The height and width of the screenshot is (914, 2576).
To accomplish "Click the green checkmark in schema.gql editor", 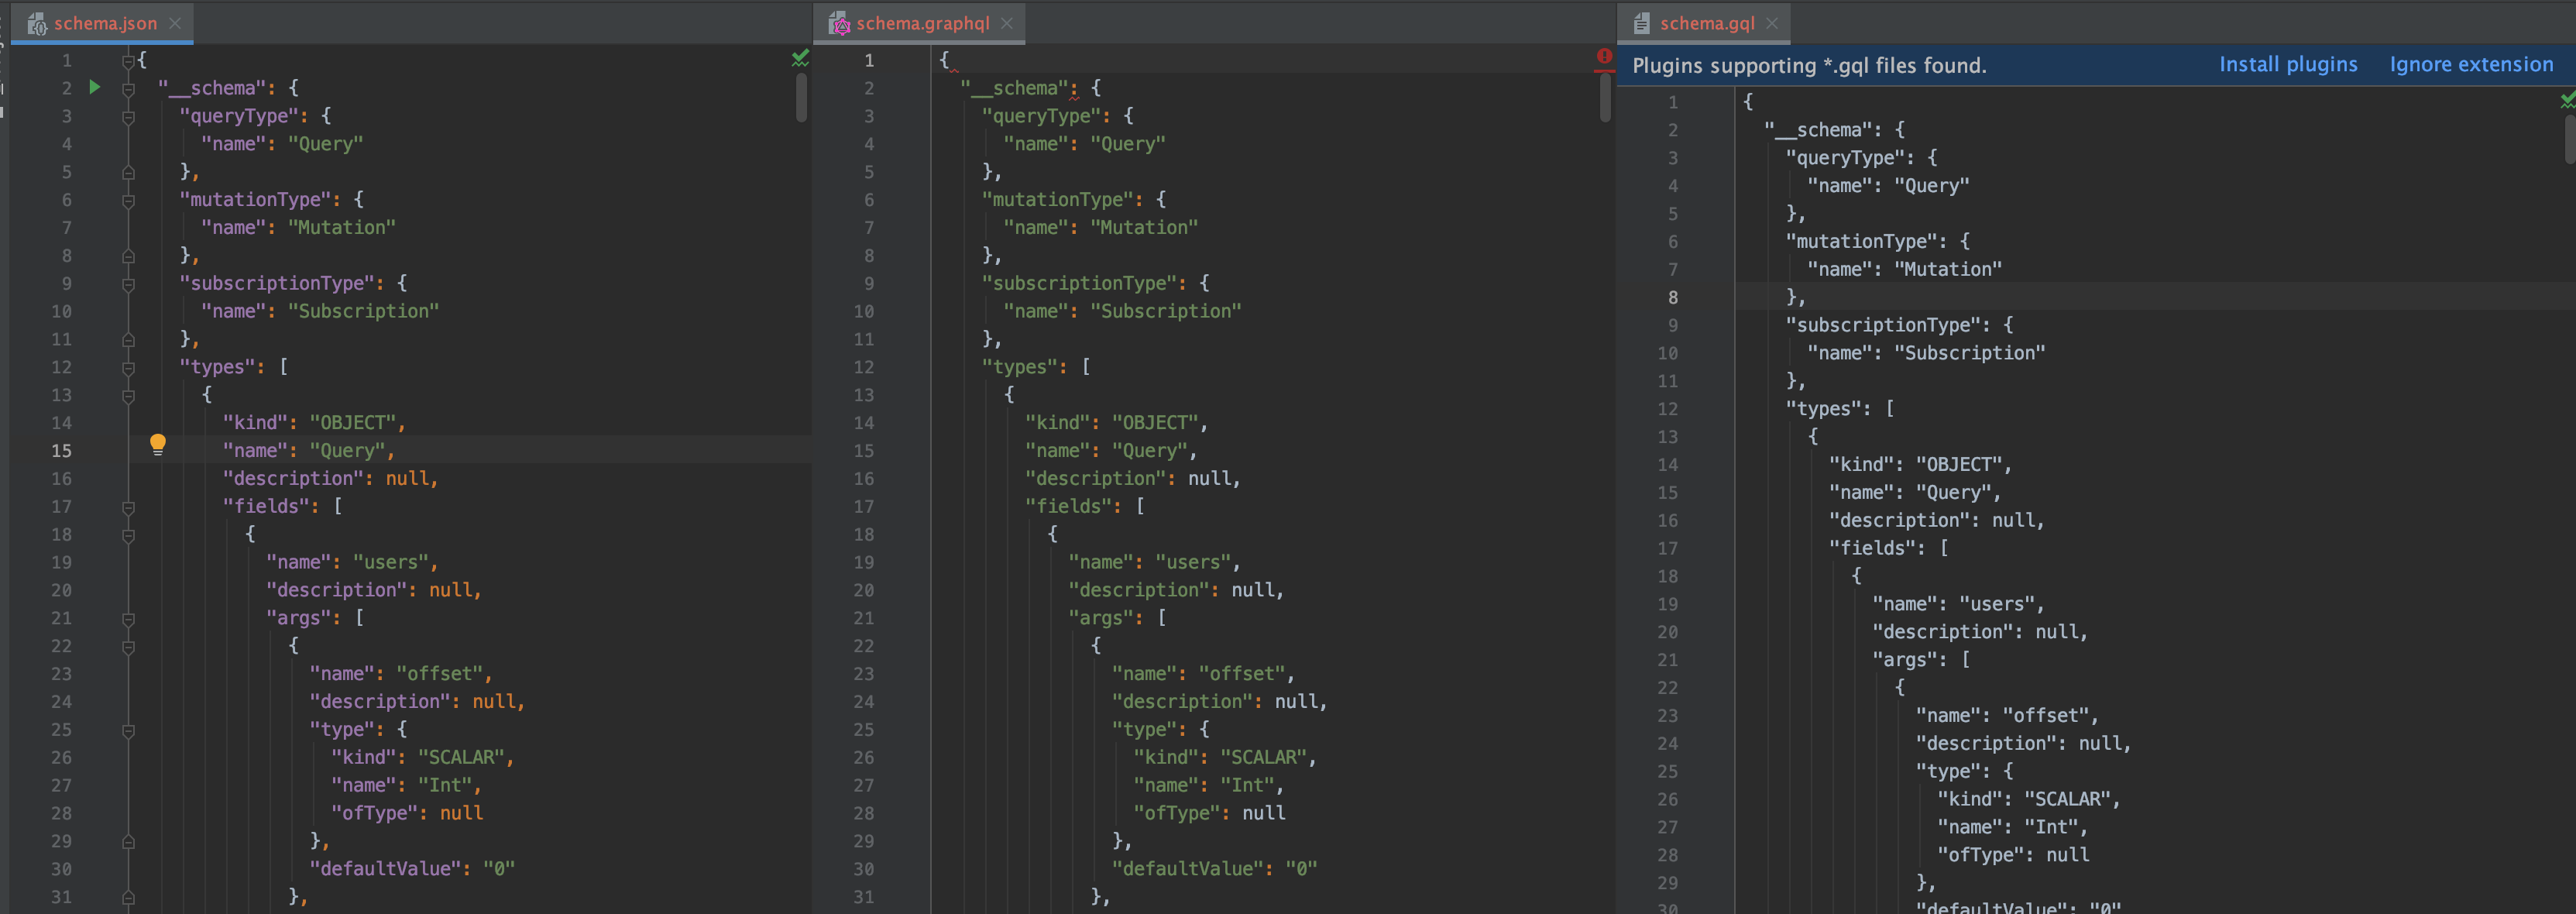I will pos(2568,100).
